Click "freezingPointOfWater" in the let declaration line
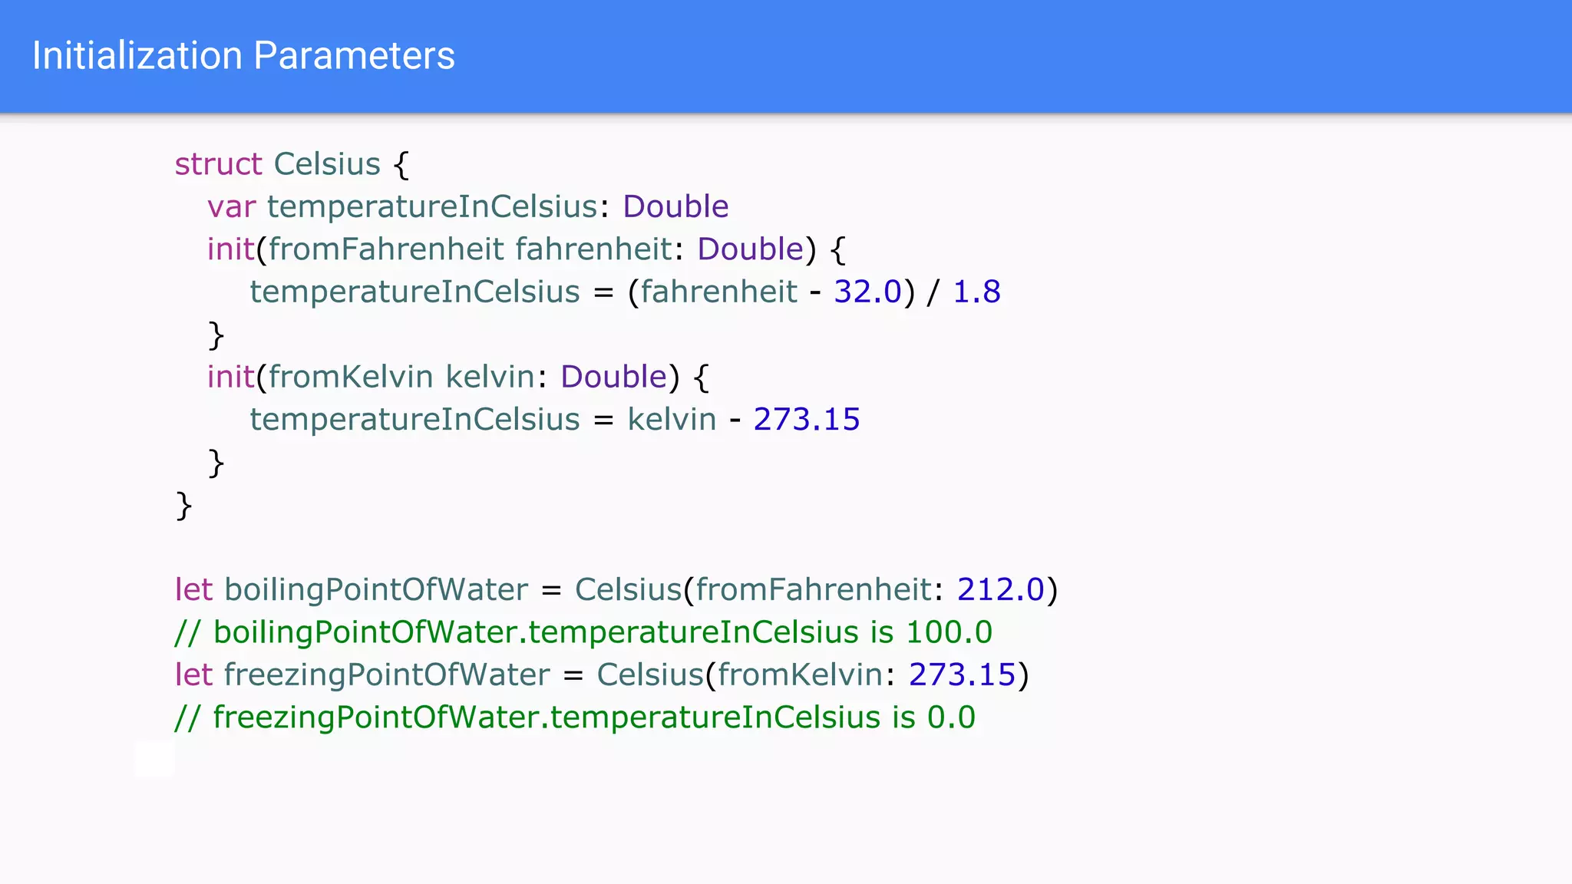This screenshot has width=1572, height=884. pos(387,675)
